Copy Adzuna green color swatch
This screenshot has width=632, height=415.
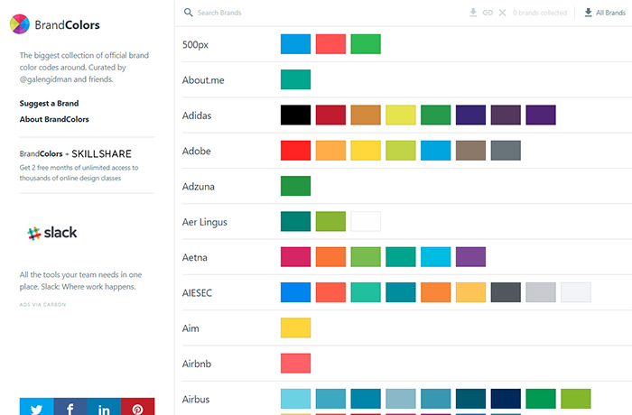295,186
